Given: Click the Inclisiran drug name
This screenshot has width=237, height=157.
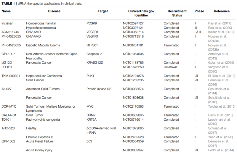Looking at the screenshot, I should 8,23.
